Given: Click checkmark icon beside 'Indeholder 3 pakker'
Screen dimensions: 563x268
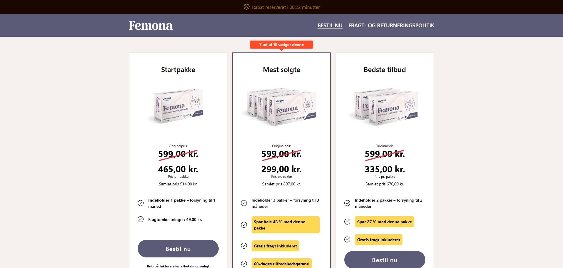Looking at the screenshot, I should (244, 203).
